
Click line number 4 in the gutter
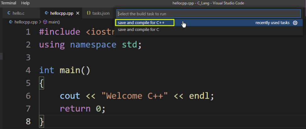[28, 70]
